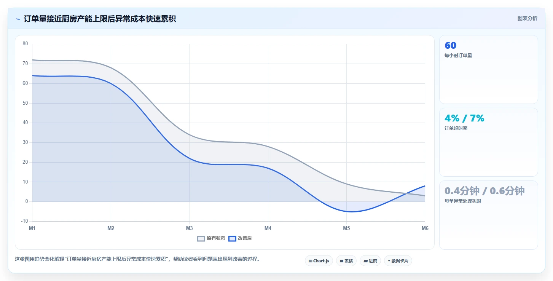Click the 50 y-axis value

click(25, 103)
